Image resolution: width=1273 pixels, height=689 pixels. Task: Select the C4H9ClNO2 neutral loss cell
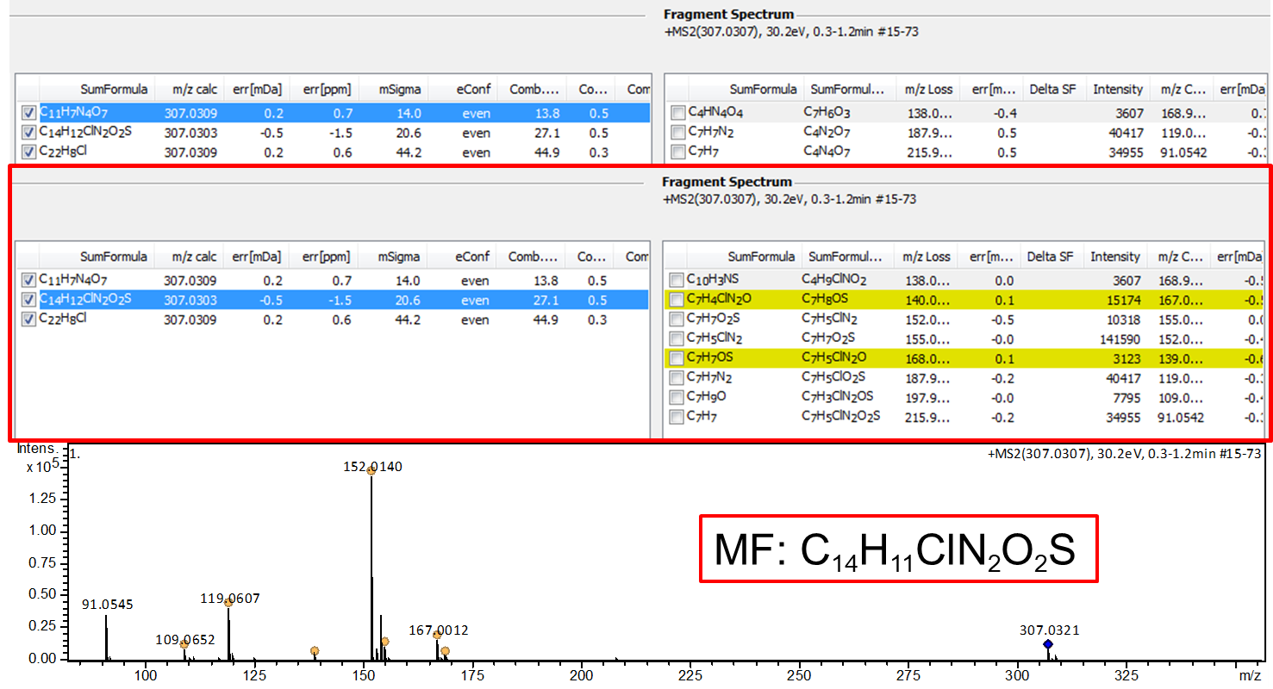[833, 280]
